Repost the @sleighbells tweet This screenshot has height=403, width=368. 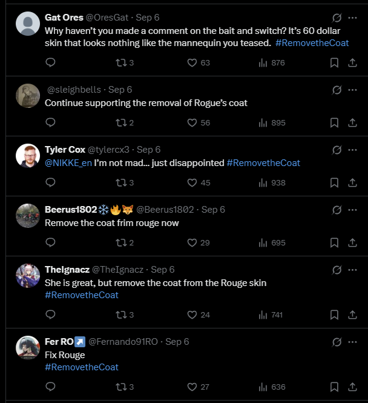point(119,122)
